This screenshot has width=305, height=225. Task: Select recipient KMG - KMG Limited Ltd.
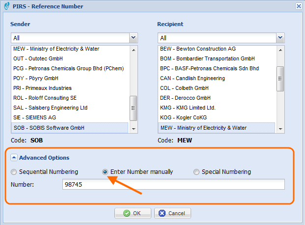(x=217, y=108)
